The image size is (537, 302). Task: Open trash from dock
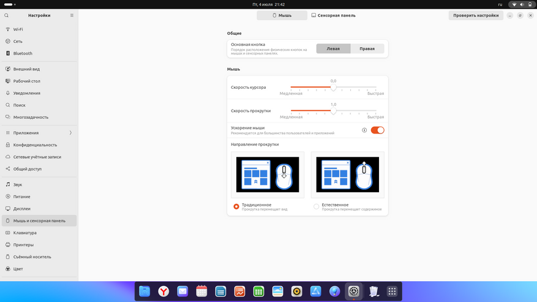(374, 292)
